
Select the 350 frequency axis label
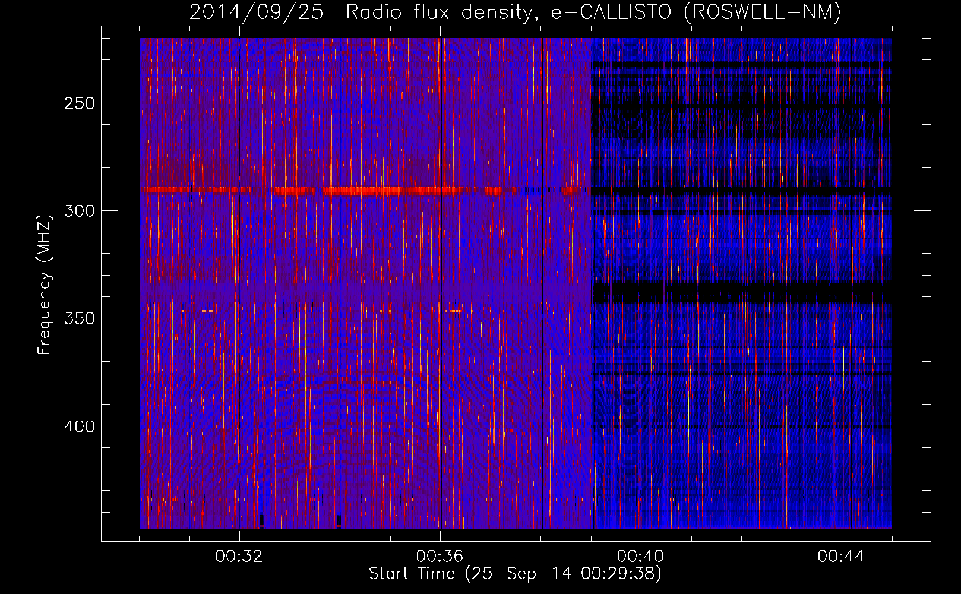[80, 318]
